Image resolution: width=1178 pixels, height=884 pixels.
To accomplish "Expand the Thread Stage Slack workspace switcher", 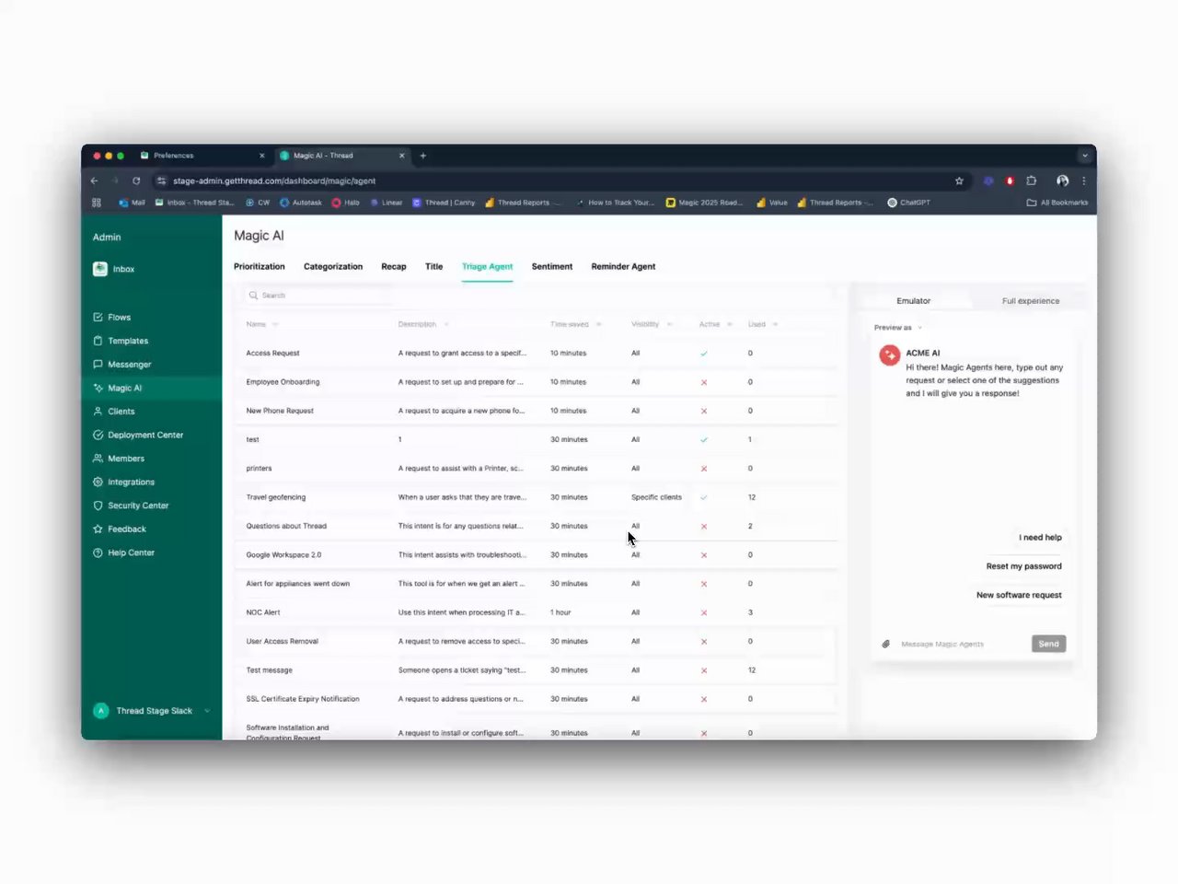I will pyautogui.click(x=153, y=711).
